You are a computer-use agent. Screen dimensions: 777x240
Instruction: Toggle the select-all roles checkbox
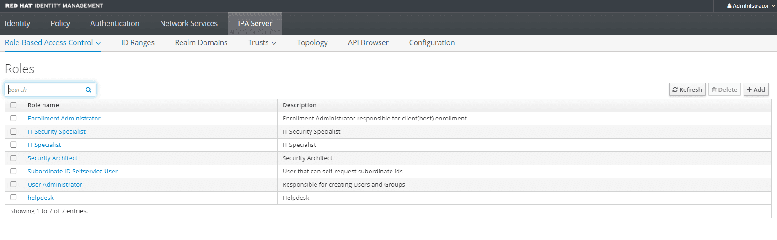coord(13,105)
